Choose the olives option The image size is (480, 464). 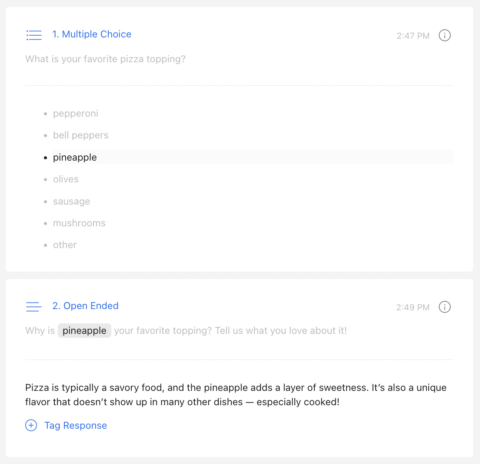tap(66, 179)
